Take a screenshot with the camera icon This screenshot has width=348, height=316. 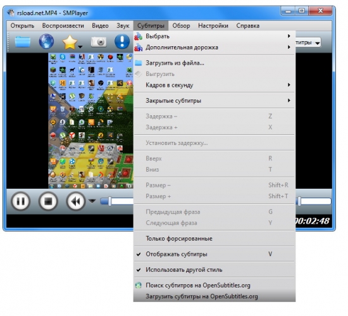[99, 42]
